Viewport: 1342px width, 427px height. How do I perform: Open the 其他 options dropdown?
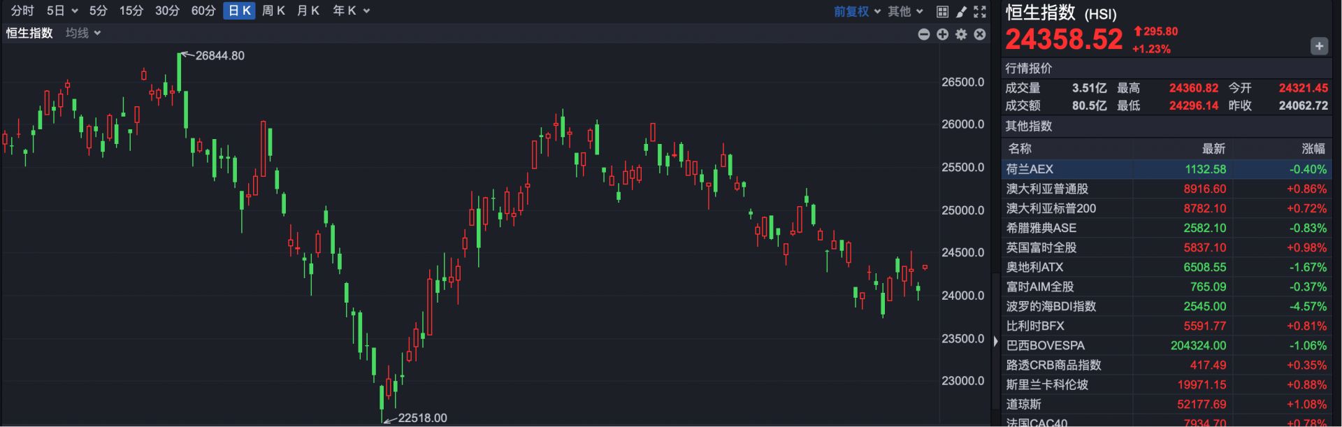pyautogui.click(x=905, y=11)
